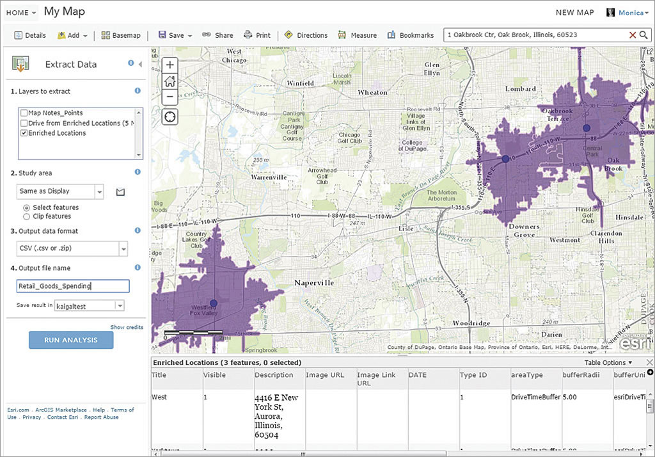Screen dimensions: 655x457
Task: Click the Westfield Fox Valley location point
Action: [214, 303]
